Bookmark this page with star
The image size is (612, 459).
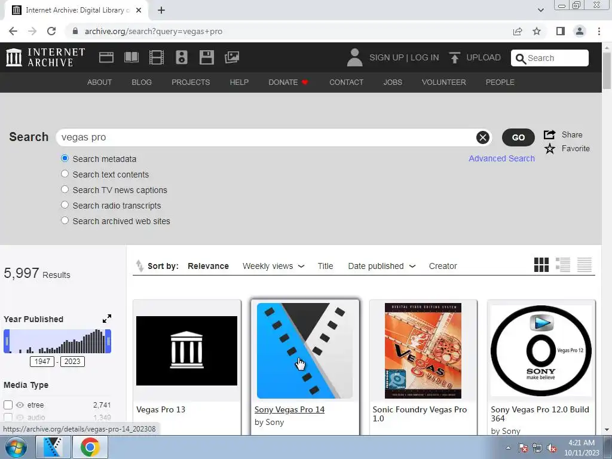click(537, 31)
